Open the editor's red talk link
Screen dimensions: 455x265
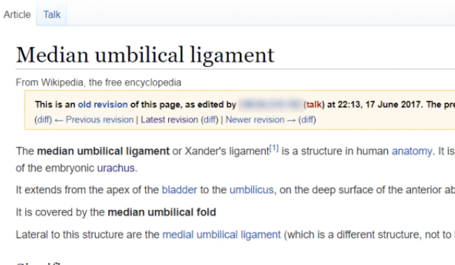314,105
